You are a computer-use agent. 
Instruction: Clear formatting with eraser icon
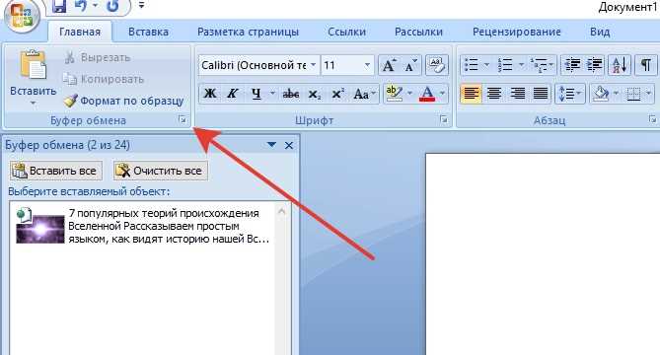click(x=437, y=65)
